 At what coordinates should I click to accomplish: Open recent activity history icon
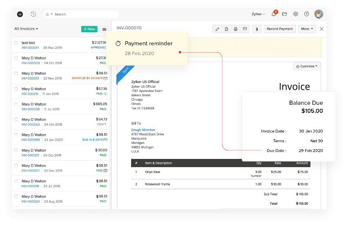(33, 14)
